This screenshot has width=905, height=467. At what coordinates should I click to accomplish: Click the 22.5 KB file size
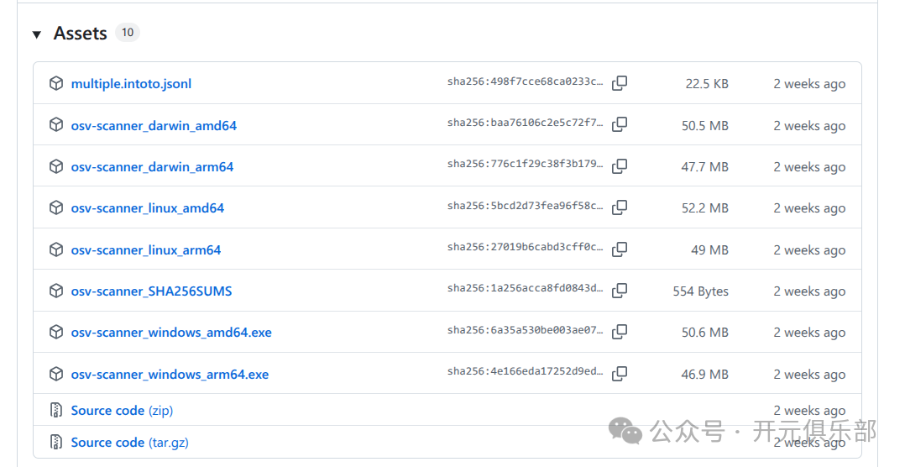pos(707,84)
